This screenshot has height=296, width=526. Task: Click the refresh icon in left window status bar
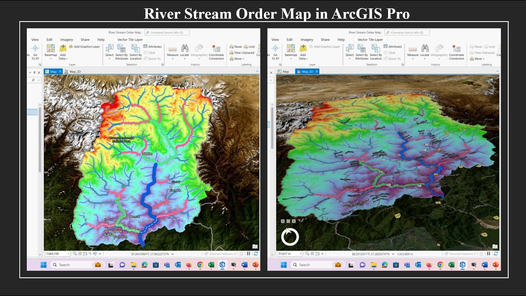pyautogui.click(x=256, y=254)
